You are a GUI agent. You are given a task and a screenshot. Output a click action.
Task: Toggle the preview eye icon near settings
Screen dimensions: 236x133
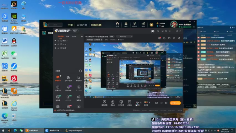161,103
